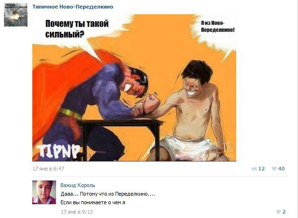This screenshot has height=218, width=298.
Task: Open Важид Король's avatar photo
Action: coord(44,192)
